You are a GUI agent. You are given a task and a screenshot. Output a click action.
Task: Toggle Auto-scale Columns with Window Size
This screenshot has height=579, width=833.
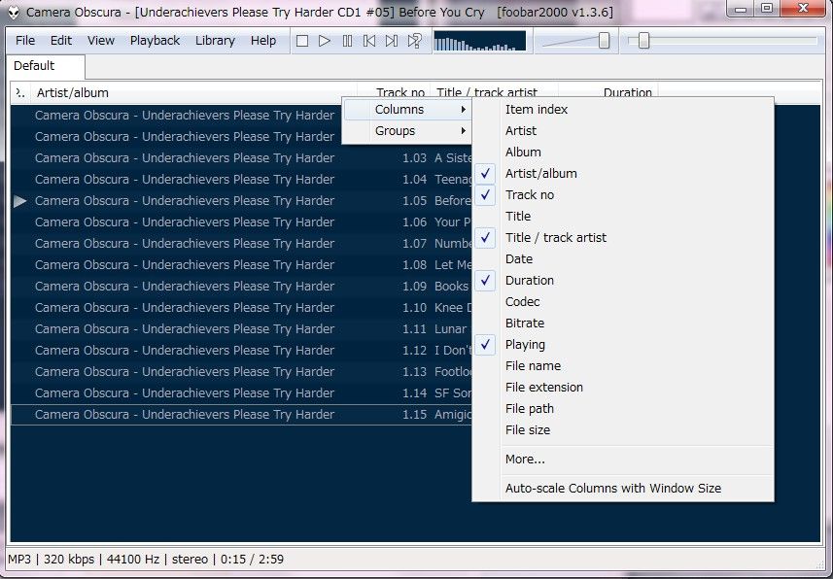(623, 488)
